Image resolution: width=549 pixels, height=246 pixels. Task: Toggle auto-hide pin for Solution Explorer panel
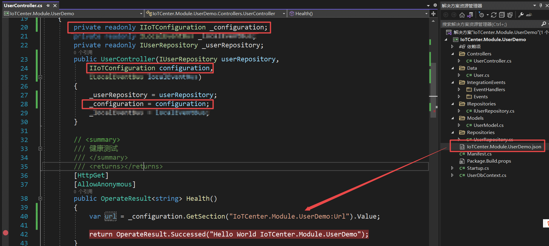point(541,6)
